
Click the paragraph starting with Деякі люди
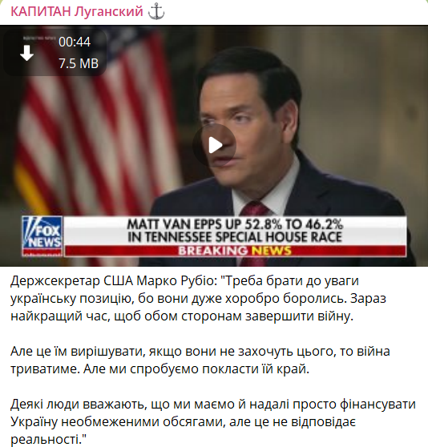pos(213,421)
